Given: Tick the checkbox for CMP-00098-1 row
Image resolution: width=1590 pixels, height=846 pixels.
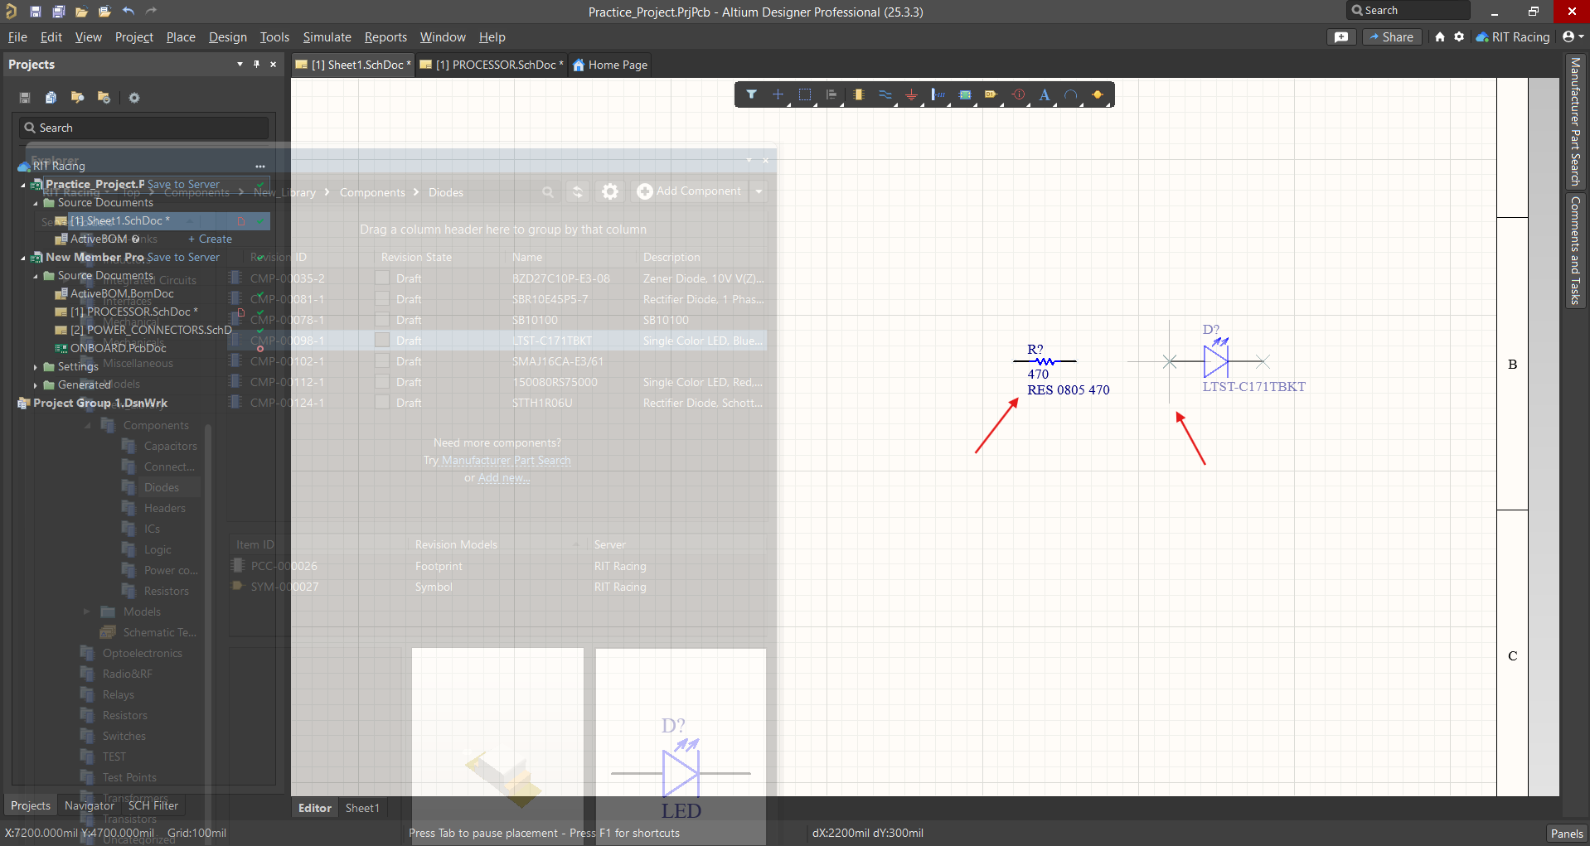Looking at the screenshot, I should coord(382,341).
